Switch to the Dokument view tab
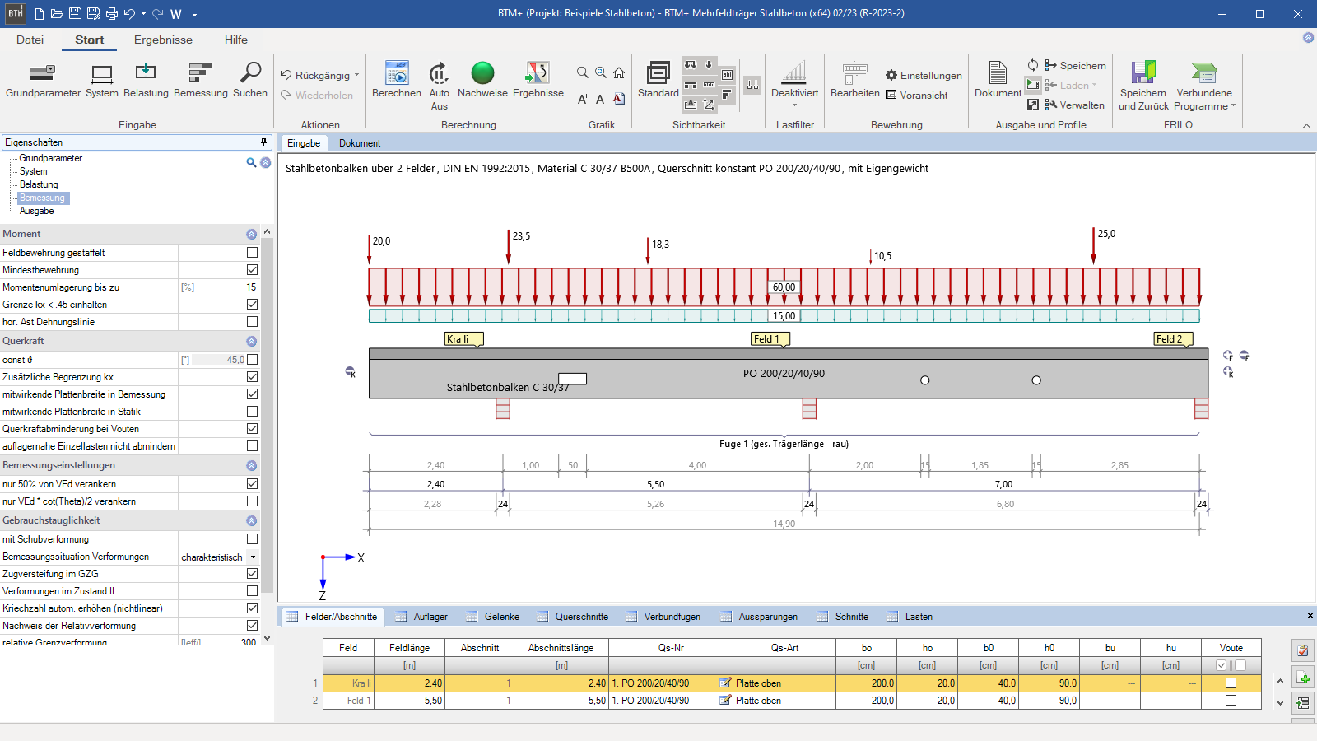The height and width of the screenshot is (741, 1317). 360,143
